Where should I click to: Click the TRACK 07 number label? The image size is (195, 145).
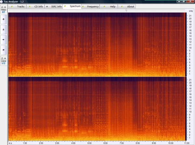click(x=4, y=12)
